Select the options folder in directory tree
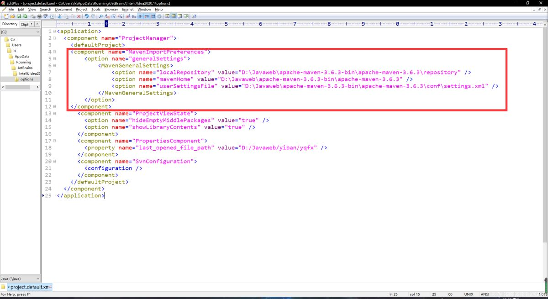 24,79
